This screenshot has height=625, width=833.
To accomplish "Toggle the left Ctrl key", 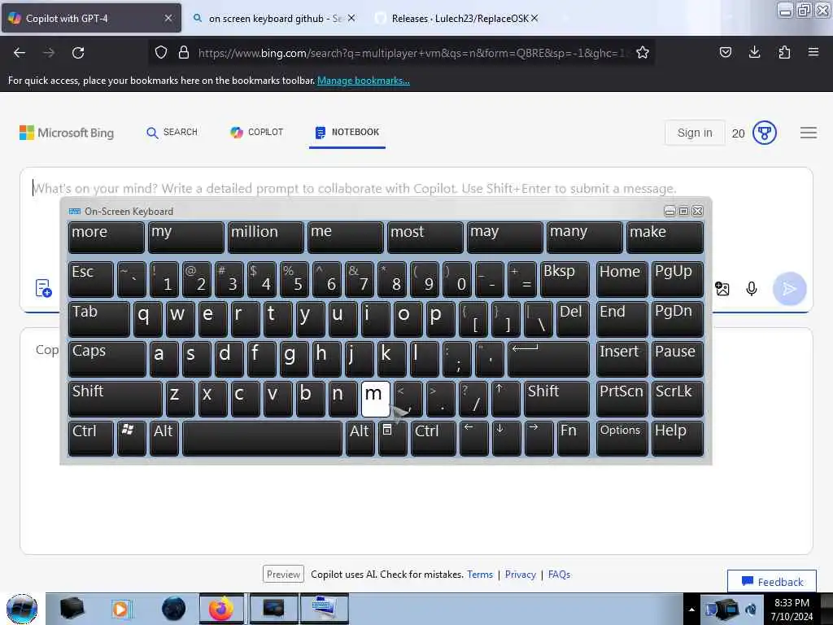I will (91, 439).
